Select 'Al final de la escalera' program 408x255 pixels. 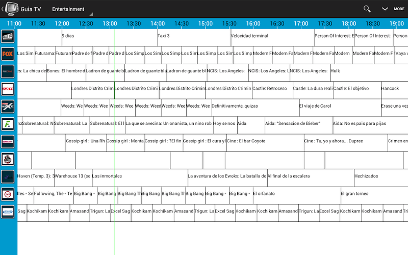(311, 177)
